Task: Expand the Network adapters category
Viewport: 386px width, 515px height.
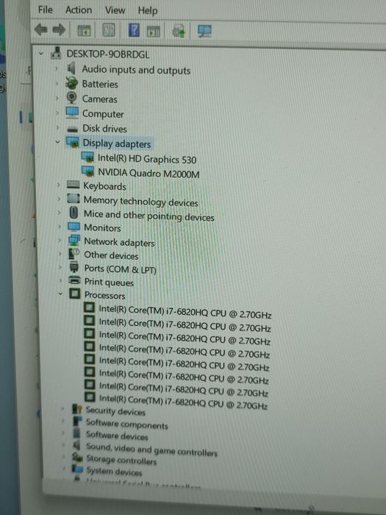Action: pos(60,241)
